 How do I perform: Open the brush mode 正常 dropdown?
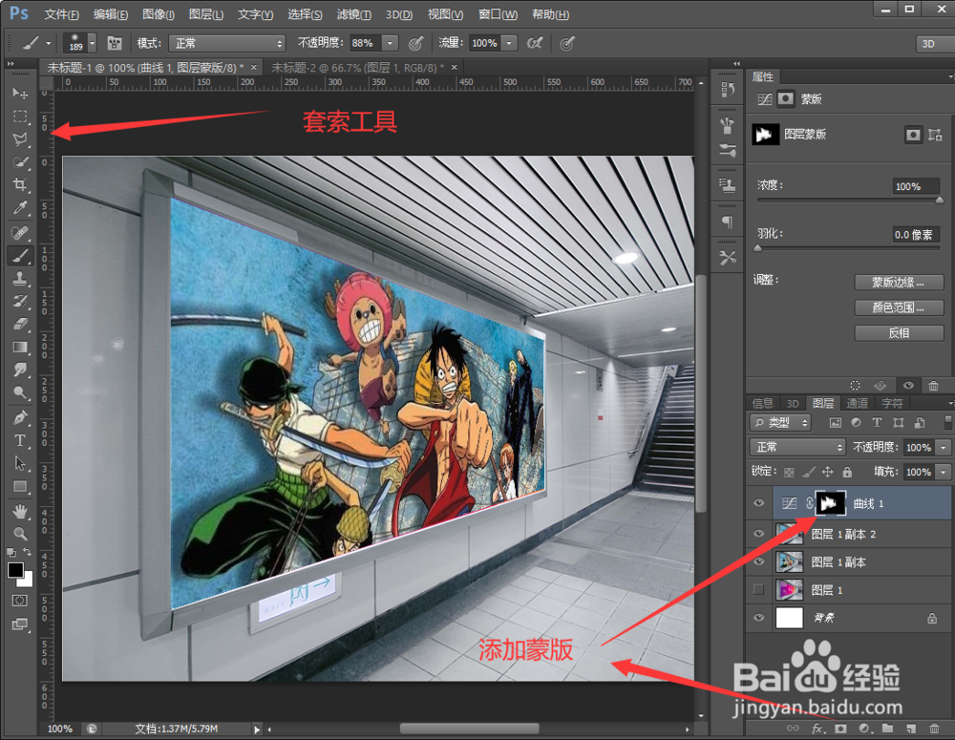226,43
